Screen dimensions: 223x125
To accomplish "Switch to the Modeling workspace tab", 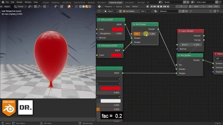I will (x=55, y=2).
